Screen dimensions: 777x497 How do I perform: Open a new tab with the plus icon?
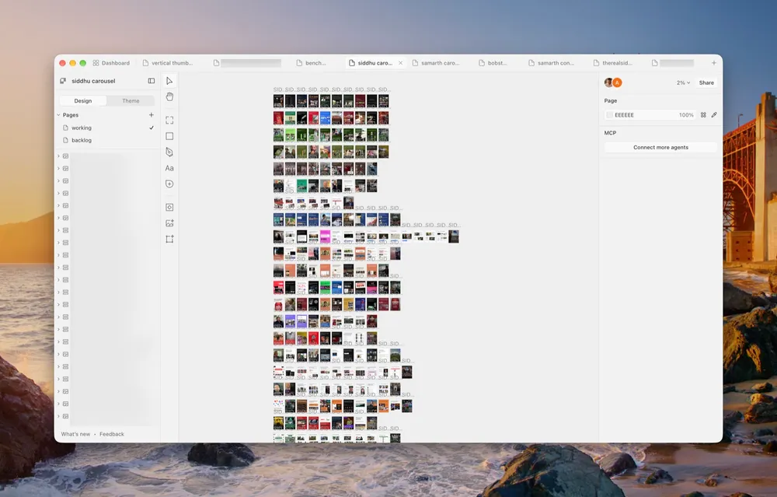[713, 63]
